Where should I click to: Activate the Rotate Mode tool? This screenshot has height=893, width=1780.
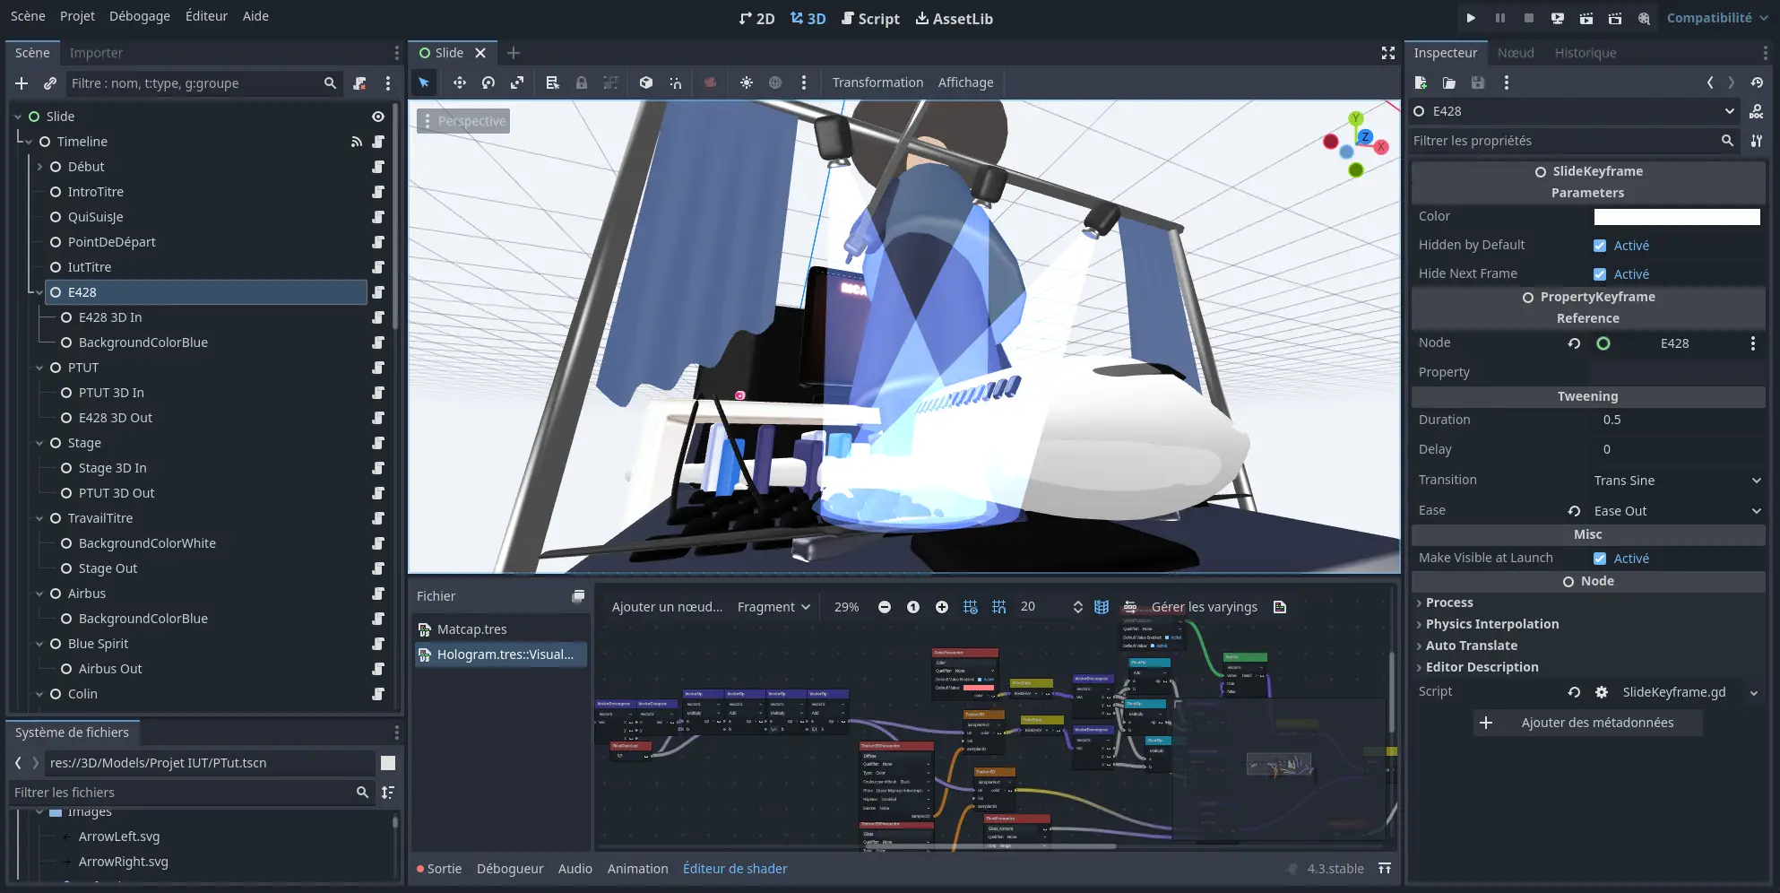pos(488,82)
